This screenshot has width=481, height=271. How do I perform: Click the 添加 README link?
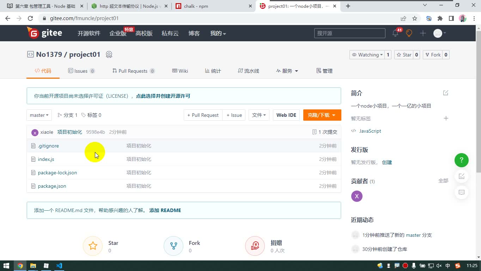[165, 210]
